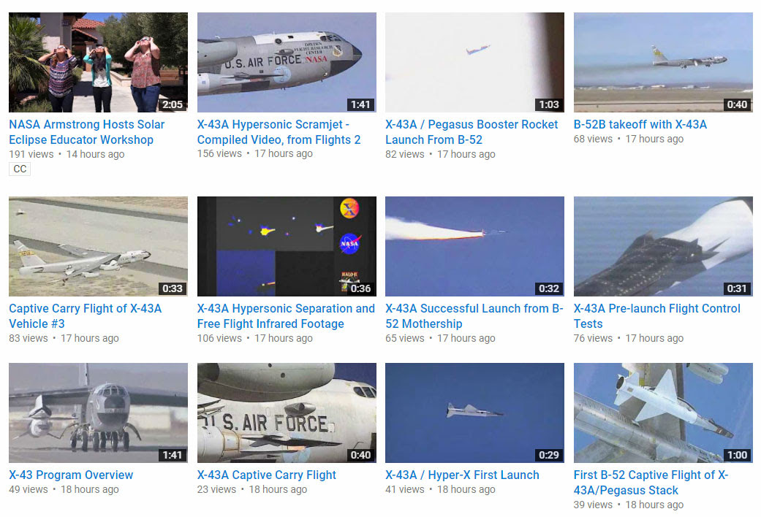
Task: Open 'X-43A / Hyper-X First Launch' link
Action: pos(462,475)
